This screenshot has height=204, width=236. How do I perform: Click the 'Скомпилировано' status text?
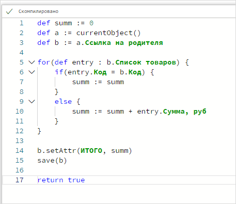pos(38,11)
